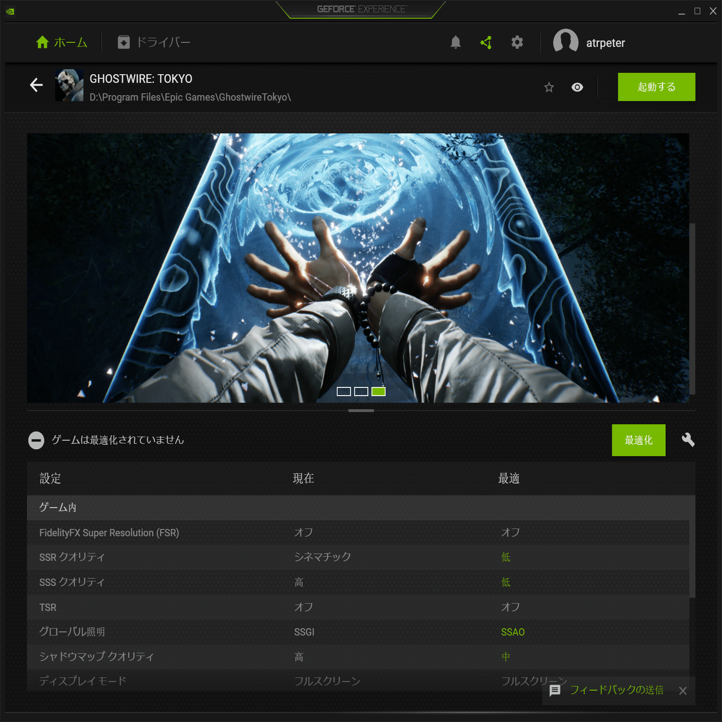Image resolution: width=722 pixels, height=722 pixels.
Task: Close the GeForce Experience window
Action: click(713, 11)
